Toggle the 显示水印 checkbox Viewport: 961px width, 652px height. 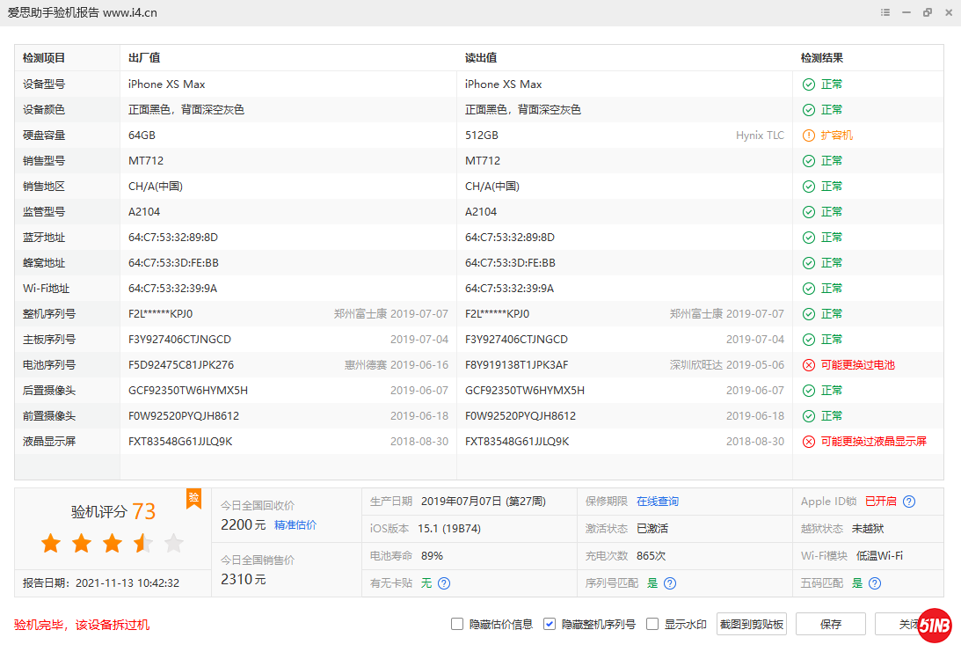point(652,624)
